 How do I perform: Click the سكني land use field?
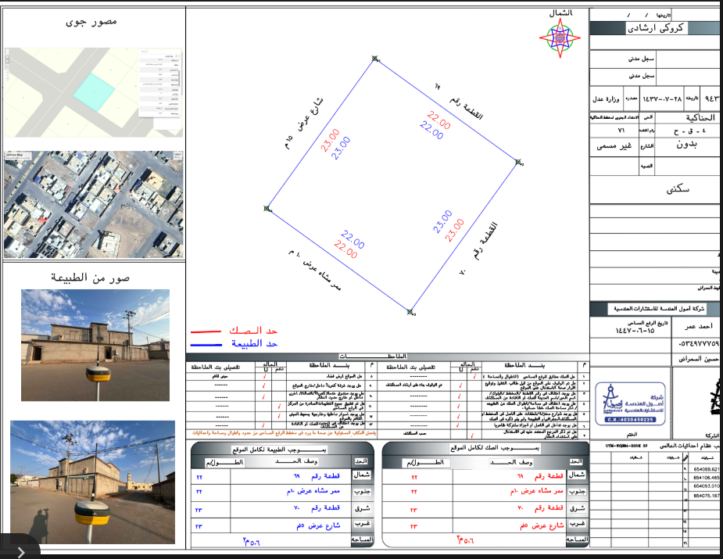[x=678, y=189]
